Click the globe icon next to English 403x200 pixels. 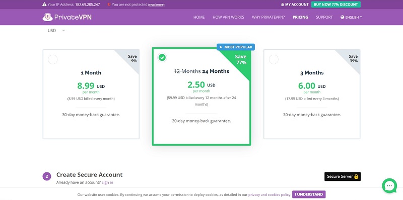pyautogui.click(x=343, y=17)
